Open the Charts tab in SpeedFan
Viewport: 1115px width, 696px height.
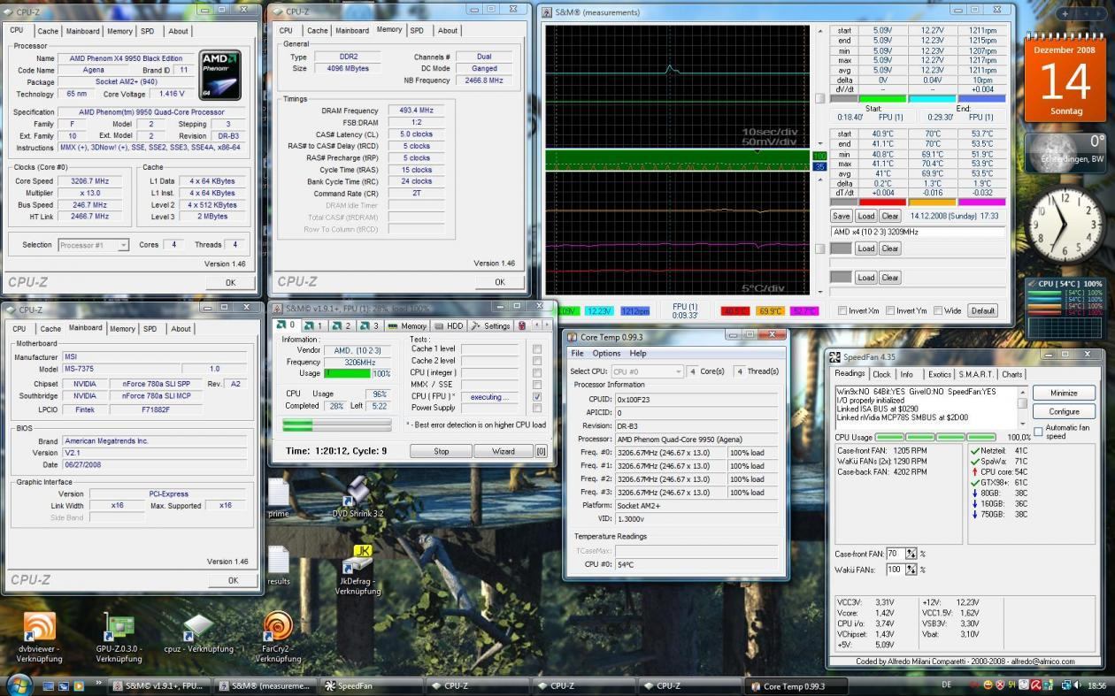tap(1012, 374)
